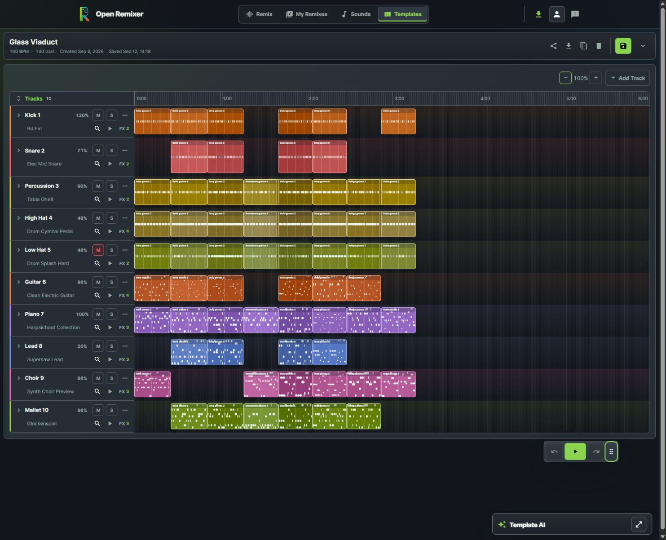666x540 pixels.
Task: Zoom out the timeline with minus button
Action: click(565, 78)
